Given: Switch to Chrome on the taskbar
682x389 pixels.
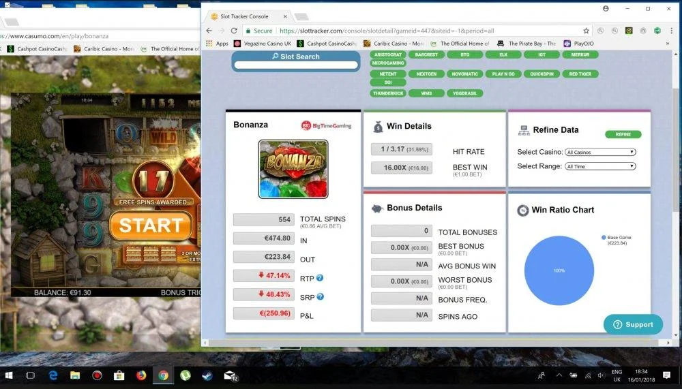Looking at the screenshot, I should pyautogui.click(x=163, y=375).
